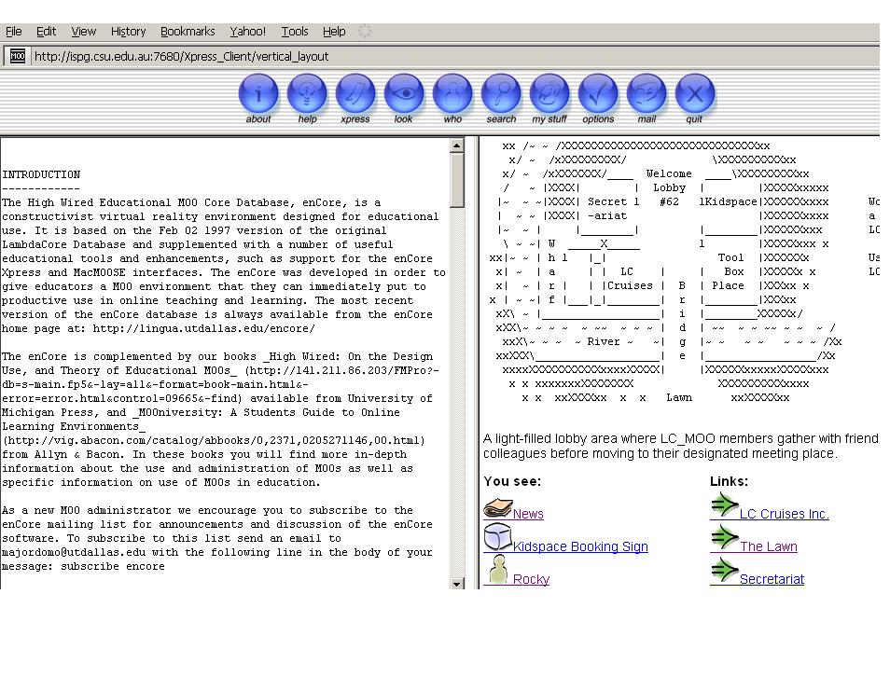Click the 'Links:' heading
This screenshot has height=691, width=890.
[729, 481]
